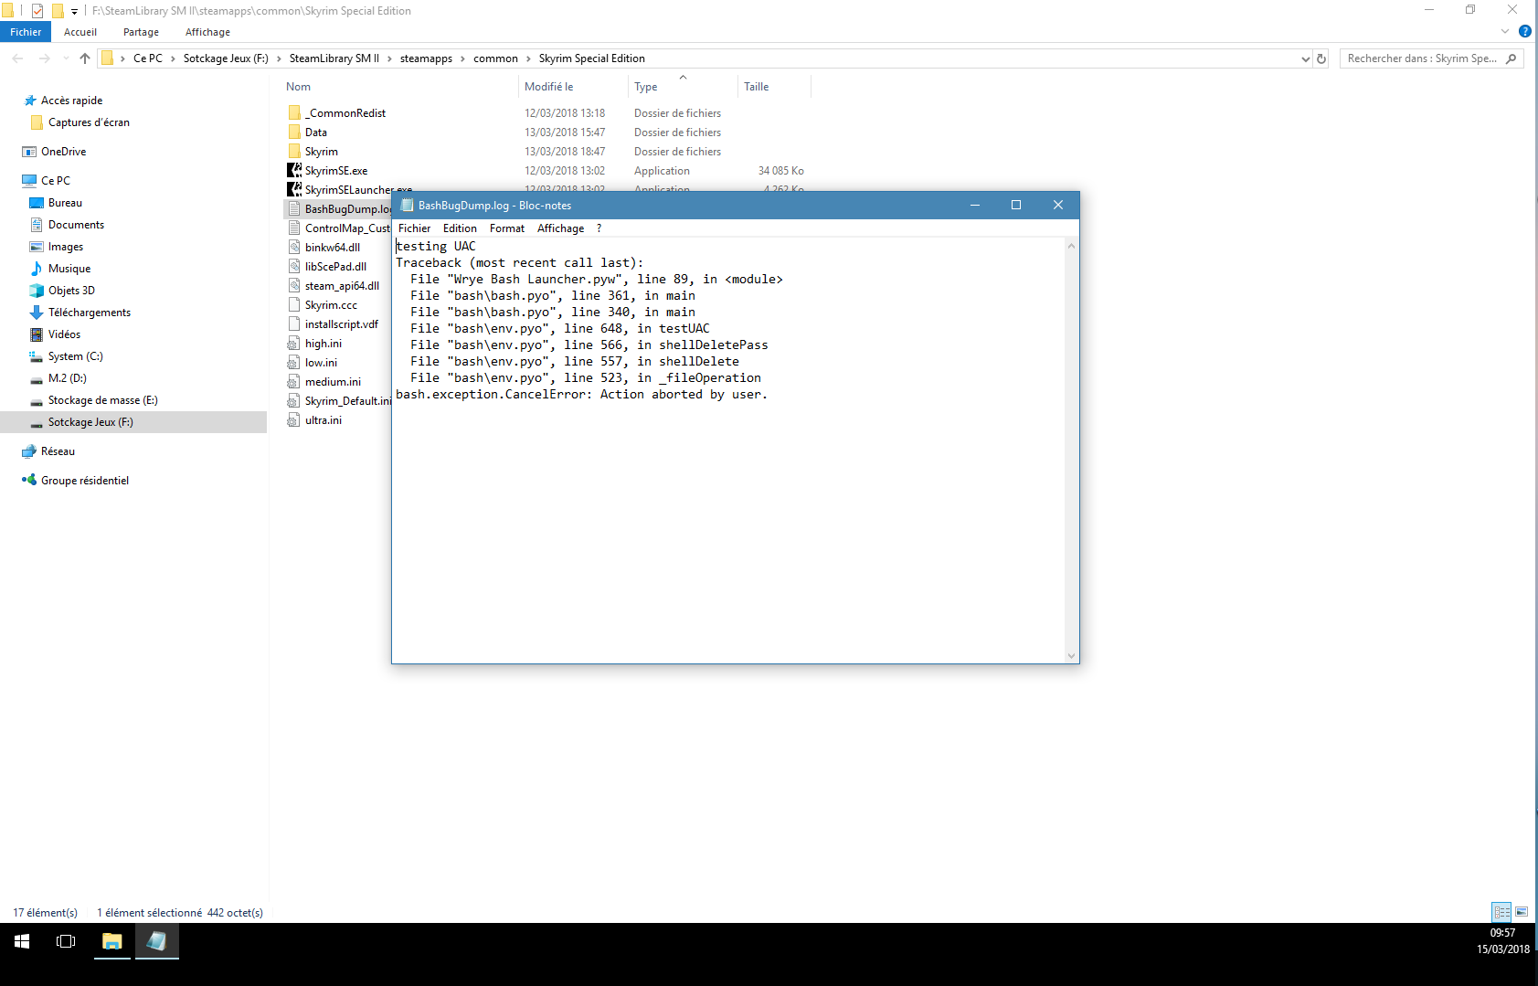Select Téléchargements in the navigation pane

point(90,313)
